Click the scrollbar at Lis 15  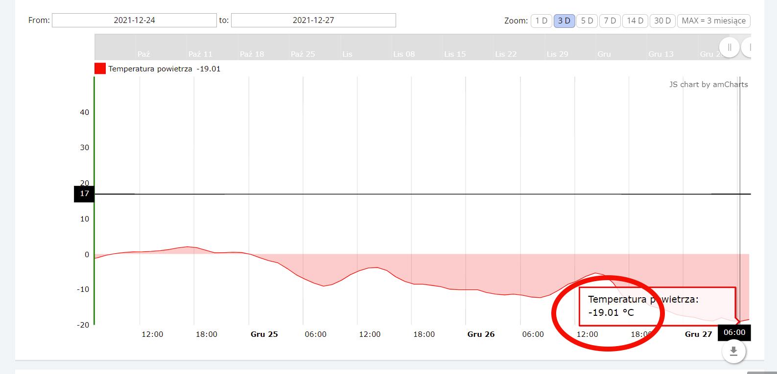pyautogui.click(x=455, y=54)
